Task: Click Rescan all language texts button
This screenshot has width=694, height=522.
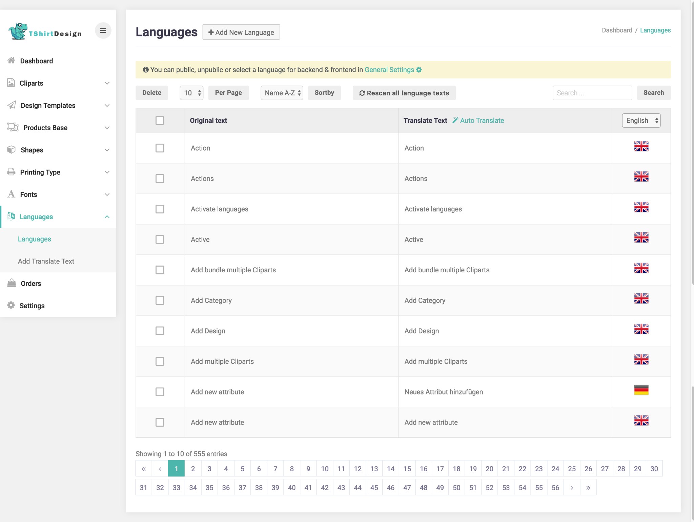Action: 404,93
